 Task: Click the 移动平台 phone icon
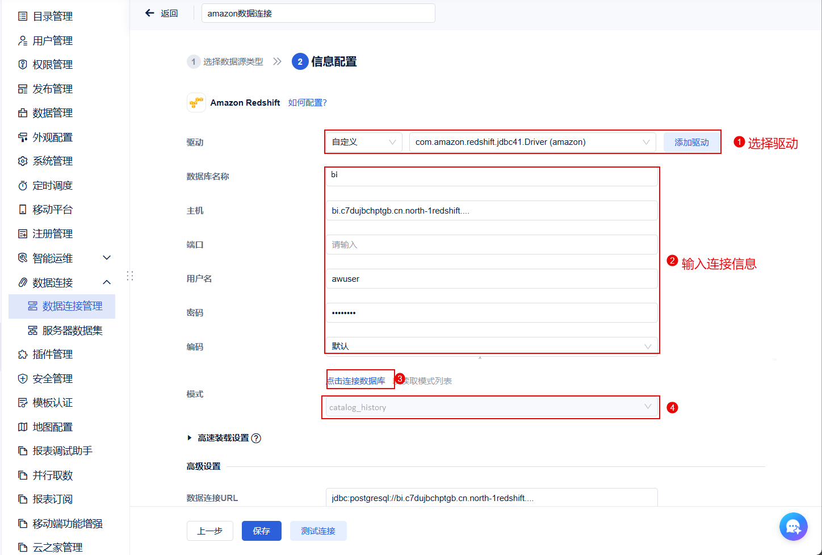tap(23, 210)
